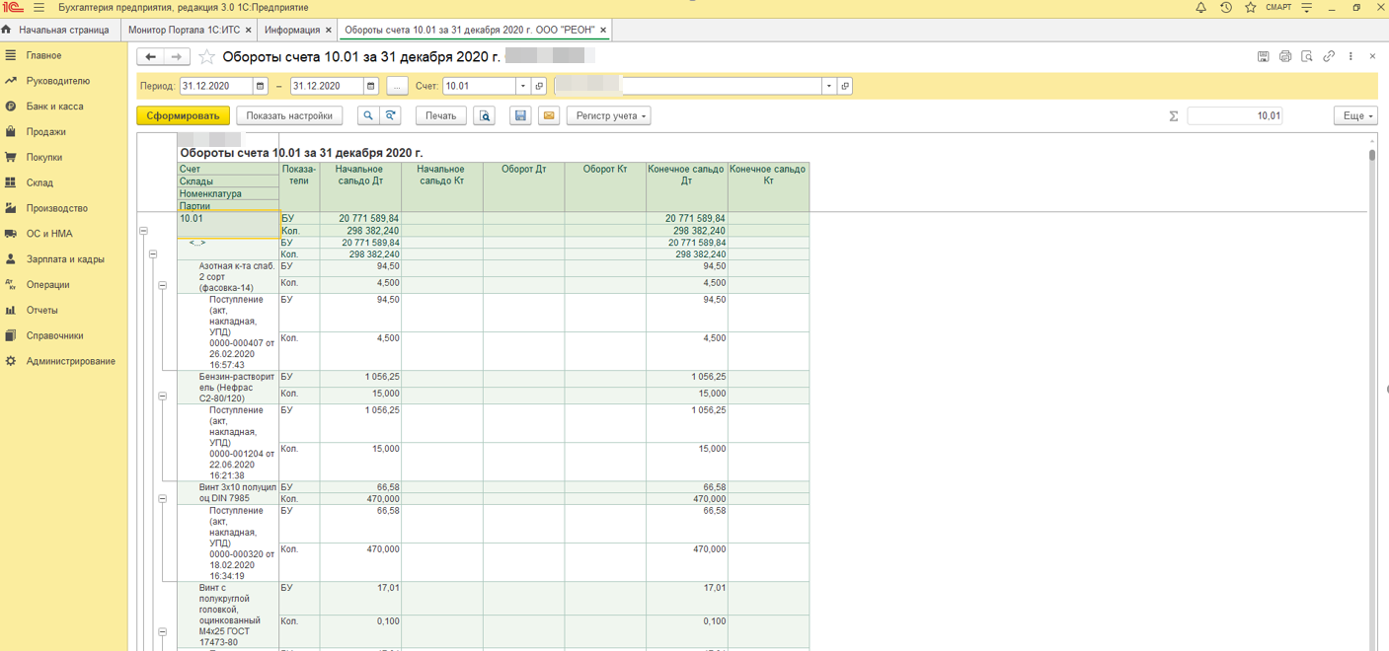
Task: Open the Еще menu
Action: (x=1354, y=116)
